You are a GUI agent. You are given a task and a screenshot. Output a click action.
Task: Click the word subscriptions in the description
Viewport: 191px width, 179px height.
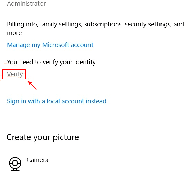104,24
